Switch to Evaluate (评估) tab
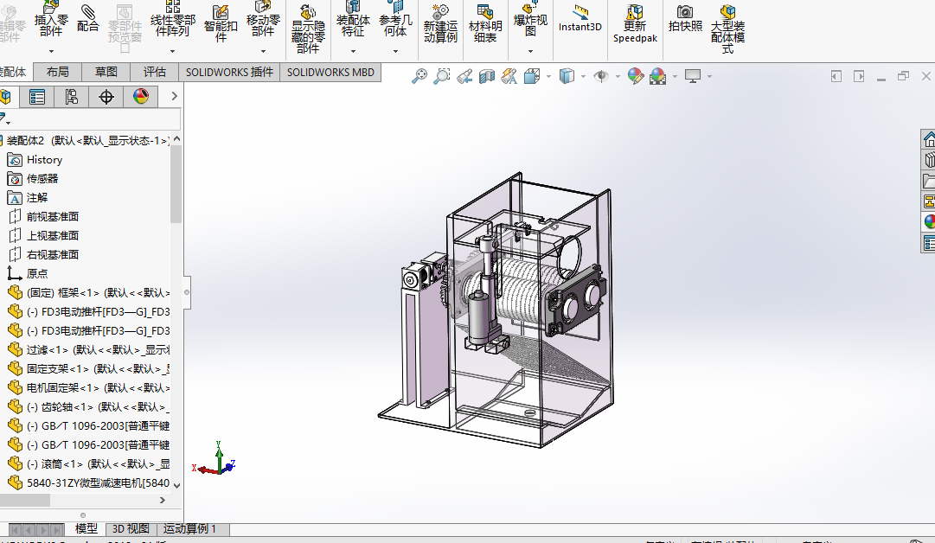 click(x=154, y=72)
